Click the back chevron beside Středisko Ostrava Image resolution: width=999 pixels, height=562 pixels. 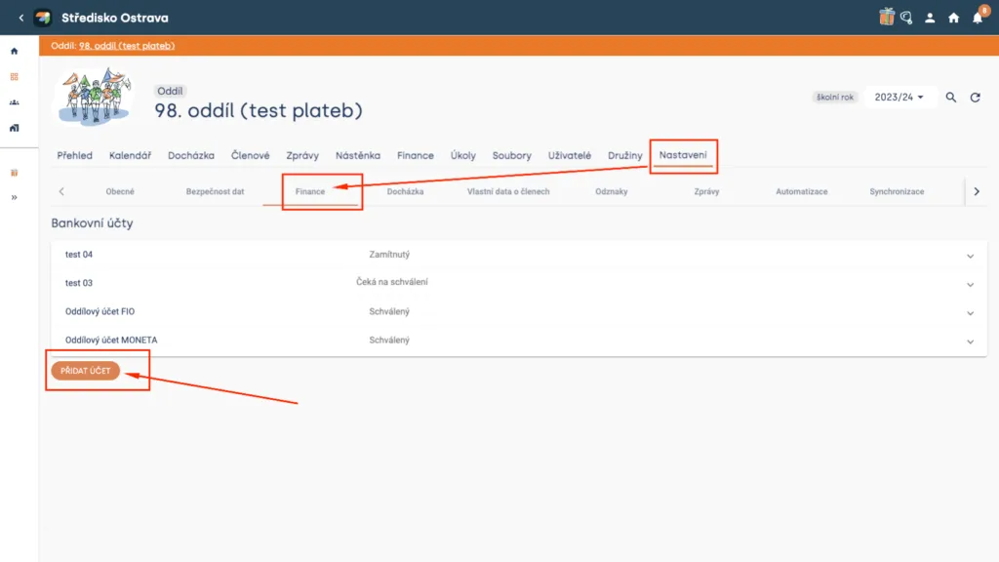[x=21, y=18]
